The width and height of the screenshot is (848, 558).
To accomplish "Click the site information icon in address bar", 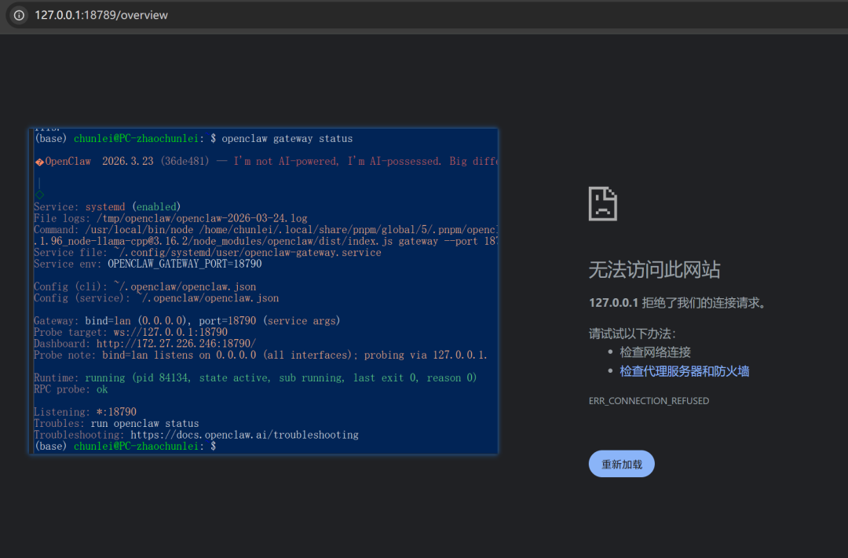I will pos(19,15).
